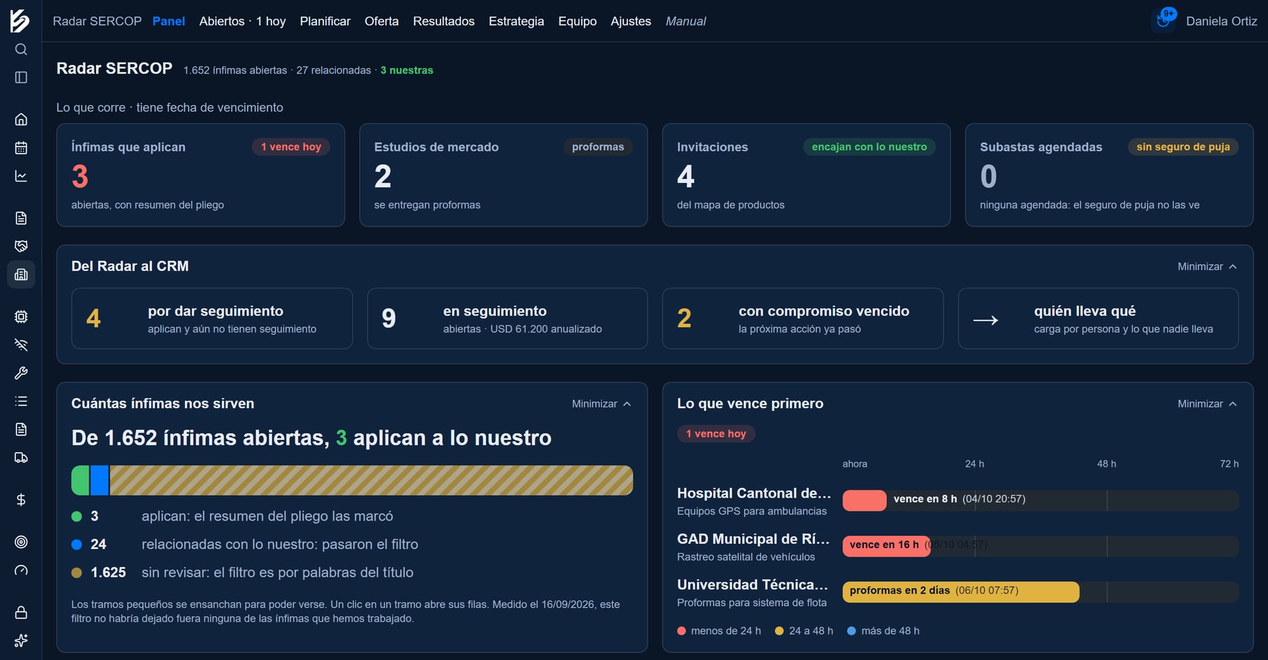1268x660 pixels.
Task: Open the con compromiso vencido card
Action: pos(802,318)
